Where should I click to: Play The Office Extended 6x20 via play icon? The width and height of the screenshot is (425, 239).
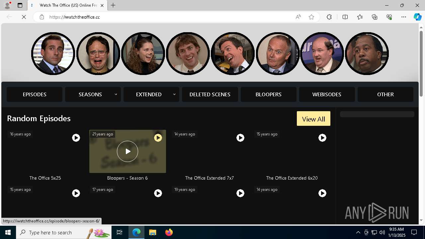tap(322, 138)
